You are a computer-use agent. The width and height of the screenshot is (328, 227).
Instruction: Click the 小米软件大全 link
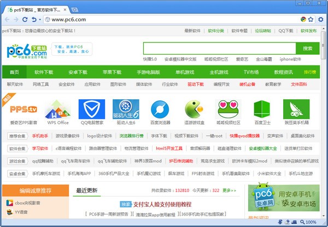269,174
